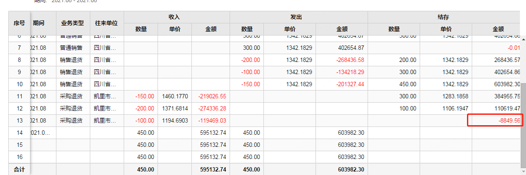The image size is (526, 175).
Task: Click the 业务类型 column header
Action: coord(72,23)
